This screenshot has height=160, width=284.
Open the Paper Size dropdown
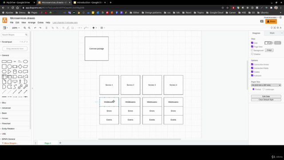(266, 85)
